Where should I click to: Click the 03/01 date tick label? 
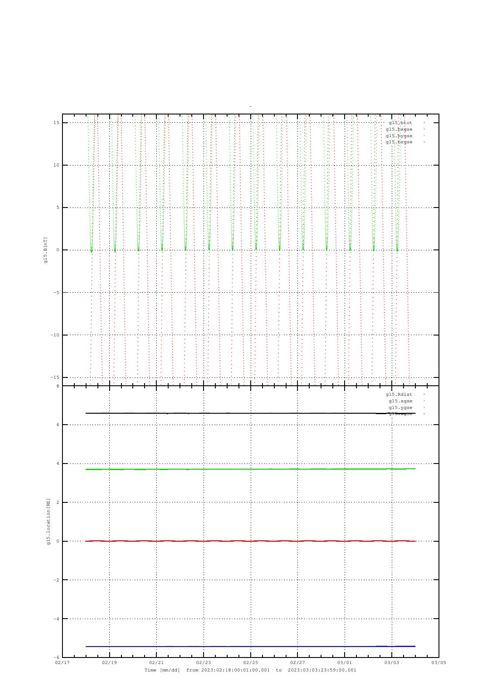tap(345, 663)
